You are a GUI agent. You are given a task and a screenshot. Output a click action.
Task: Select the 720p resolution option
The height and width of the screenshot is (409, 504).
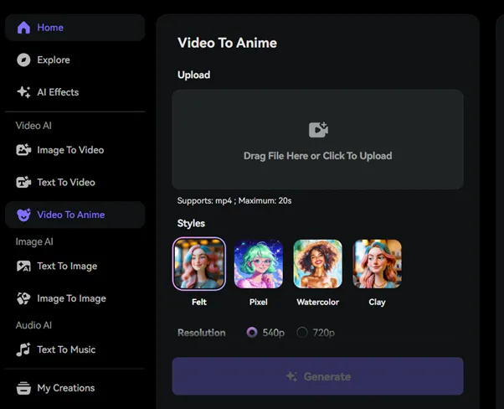click(302, 333)
